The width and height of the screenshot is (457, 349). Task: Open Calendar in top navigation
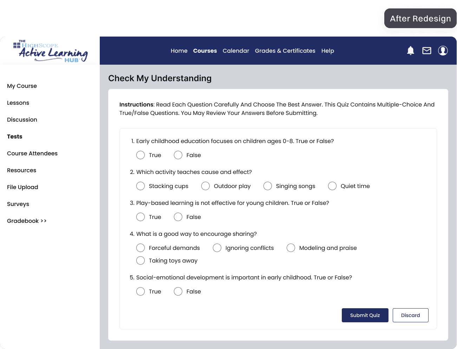[236, 51]
